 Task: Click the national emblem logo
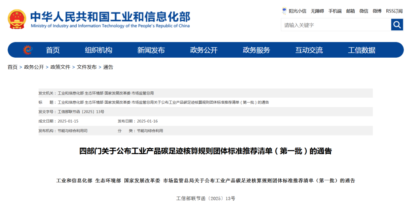[x=17, y=20]
